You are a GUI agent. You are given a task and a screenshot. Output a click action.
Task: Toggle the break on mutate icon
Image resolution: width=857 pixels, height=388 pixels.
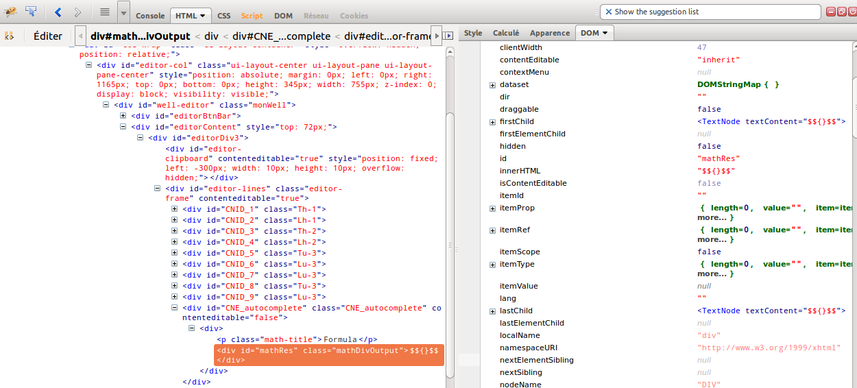point(10,36)
